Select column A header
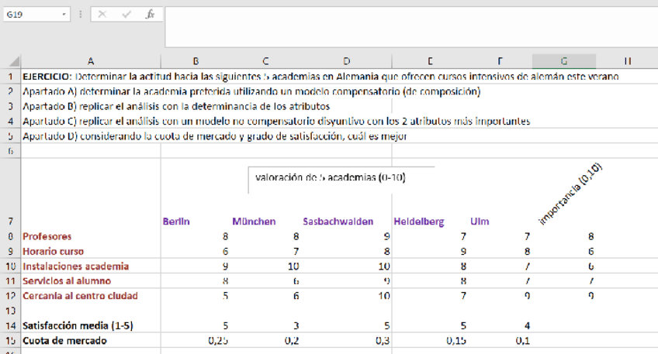Screen dimensions: 658x354 [91, 60]
